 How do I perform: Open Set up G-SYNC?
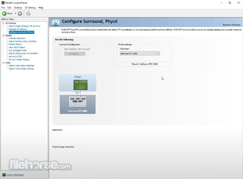tap(15, 56)
